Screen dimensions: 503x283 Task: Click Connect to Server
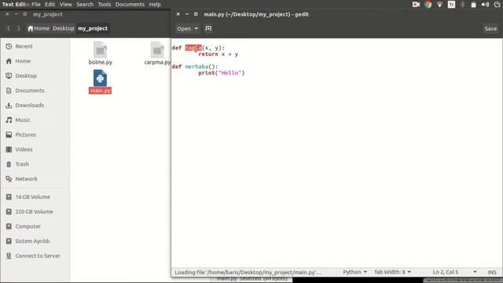coord(38,255)
